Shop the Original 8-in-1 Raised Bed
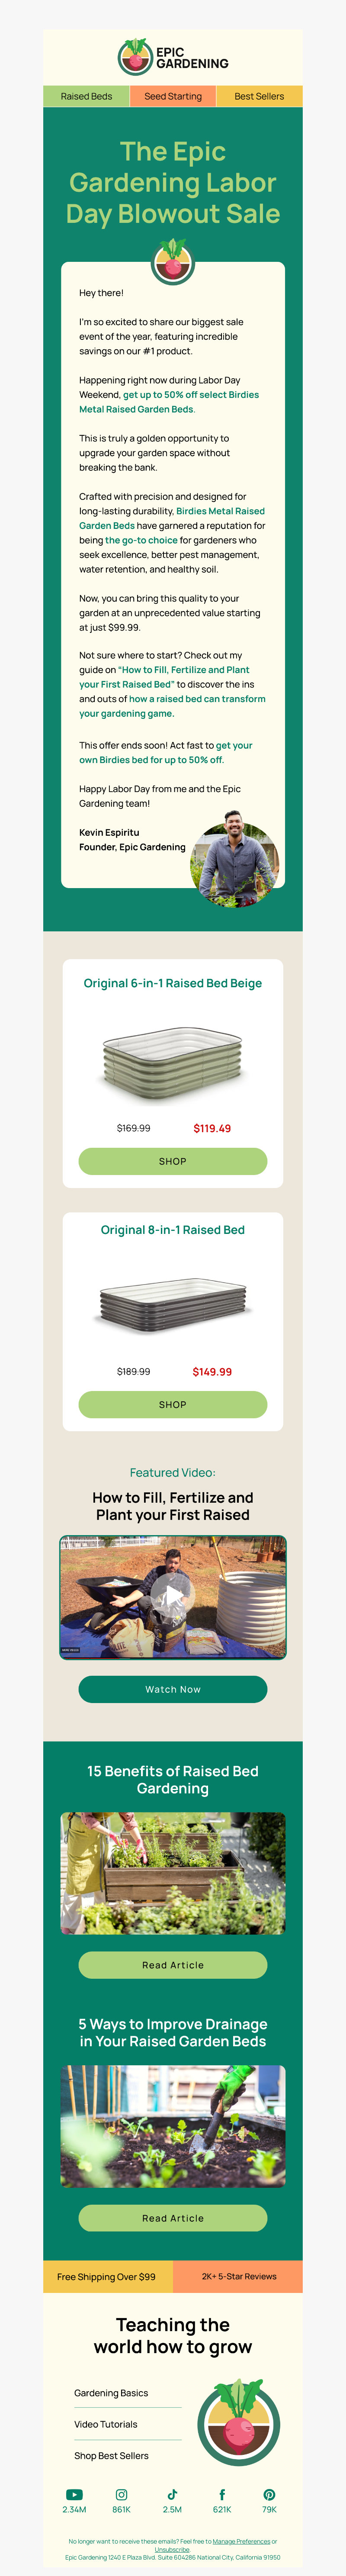 point(173,1404)
